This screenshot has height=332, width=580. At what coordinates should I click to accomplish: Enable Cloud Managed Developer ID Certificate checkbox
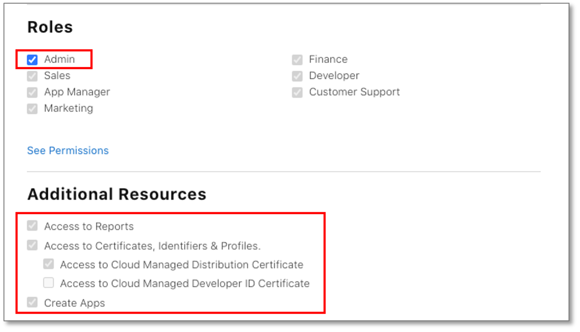49,283
